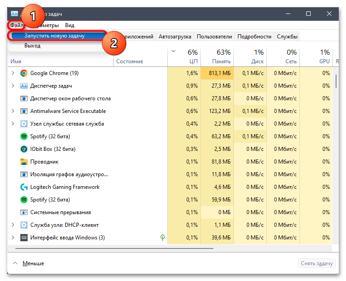This screenshot has width=346, height=281.
Task: Click the Проводник folder icon
Action: pyautogui.click(x=24, y=162)
